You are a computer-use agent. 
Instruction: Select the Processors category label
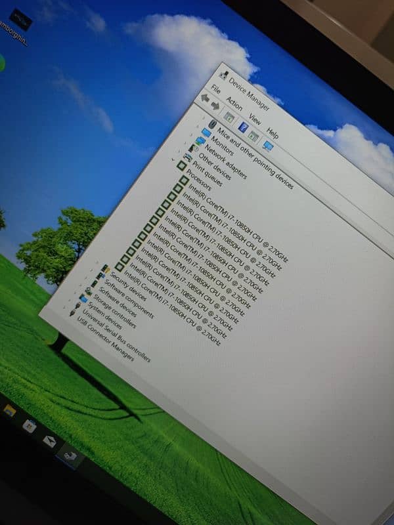point(199,179)
